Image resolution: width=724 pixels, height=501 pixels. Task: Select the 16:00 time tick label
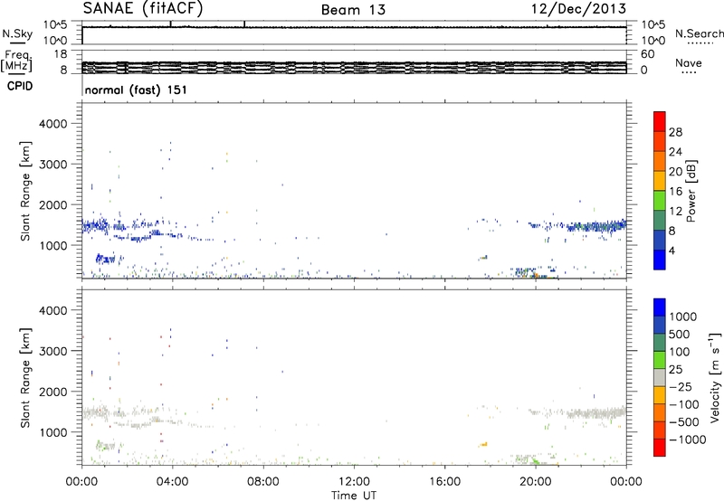tap(444, 482)
